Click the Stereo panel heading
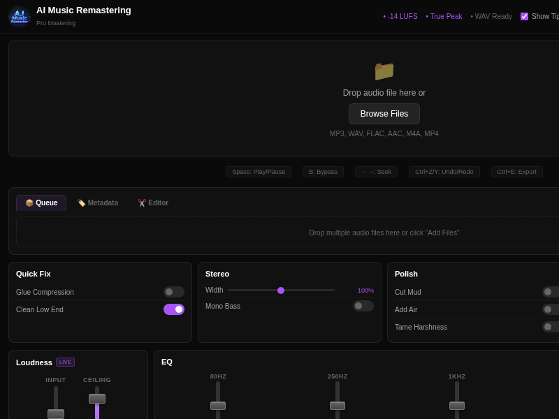Screen dimensions: 559x419 point(217,274)
